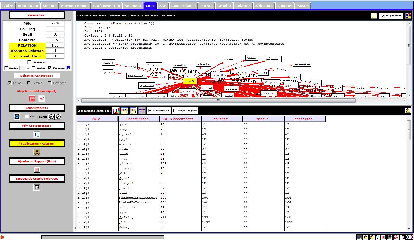
Task: Click the SR icon in bottom status bar
Action: click(x=359, y=237)
